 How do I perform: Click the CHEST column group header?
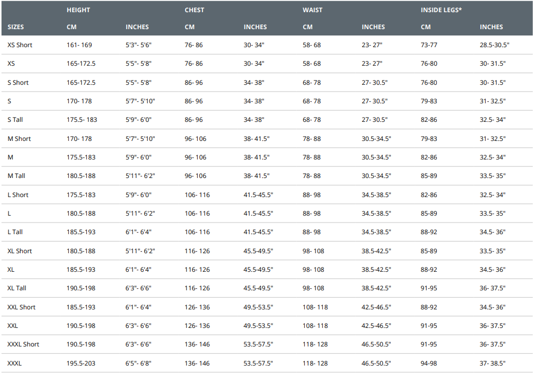pyautogui.click(x=195, y=10)
